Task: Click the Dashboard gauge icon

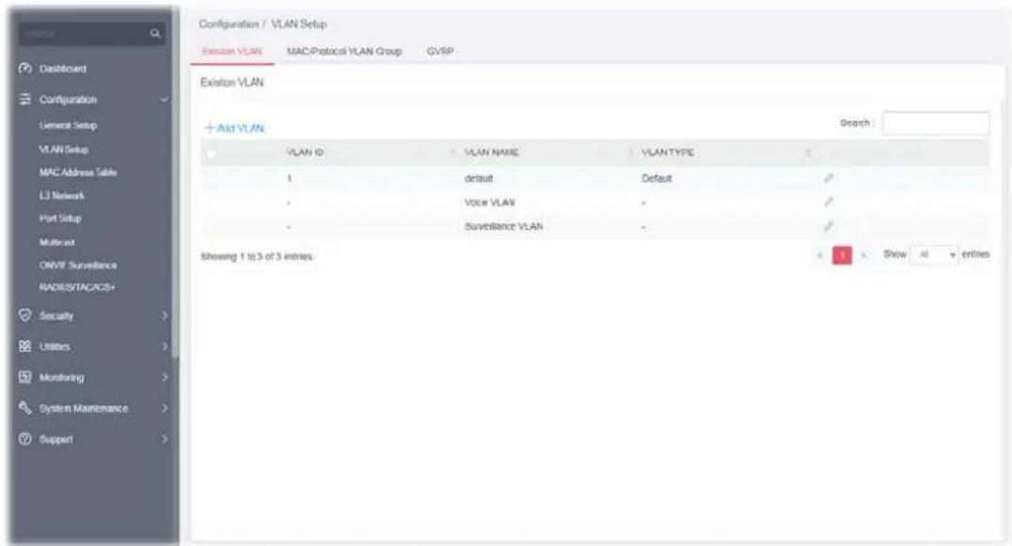Action: [25, 69]
